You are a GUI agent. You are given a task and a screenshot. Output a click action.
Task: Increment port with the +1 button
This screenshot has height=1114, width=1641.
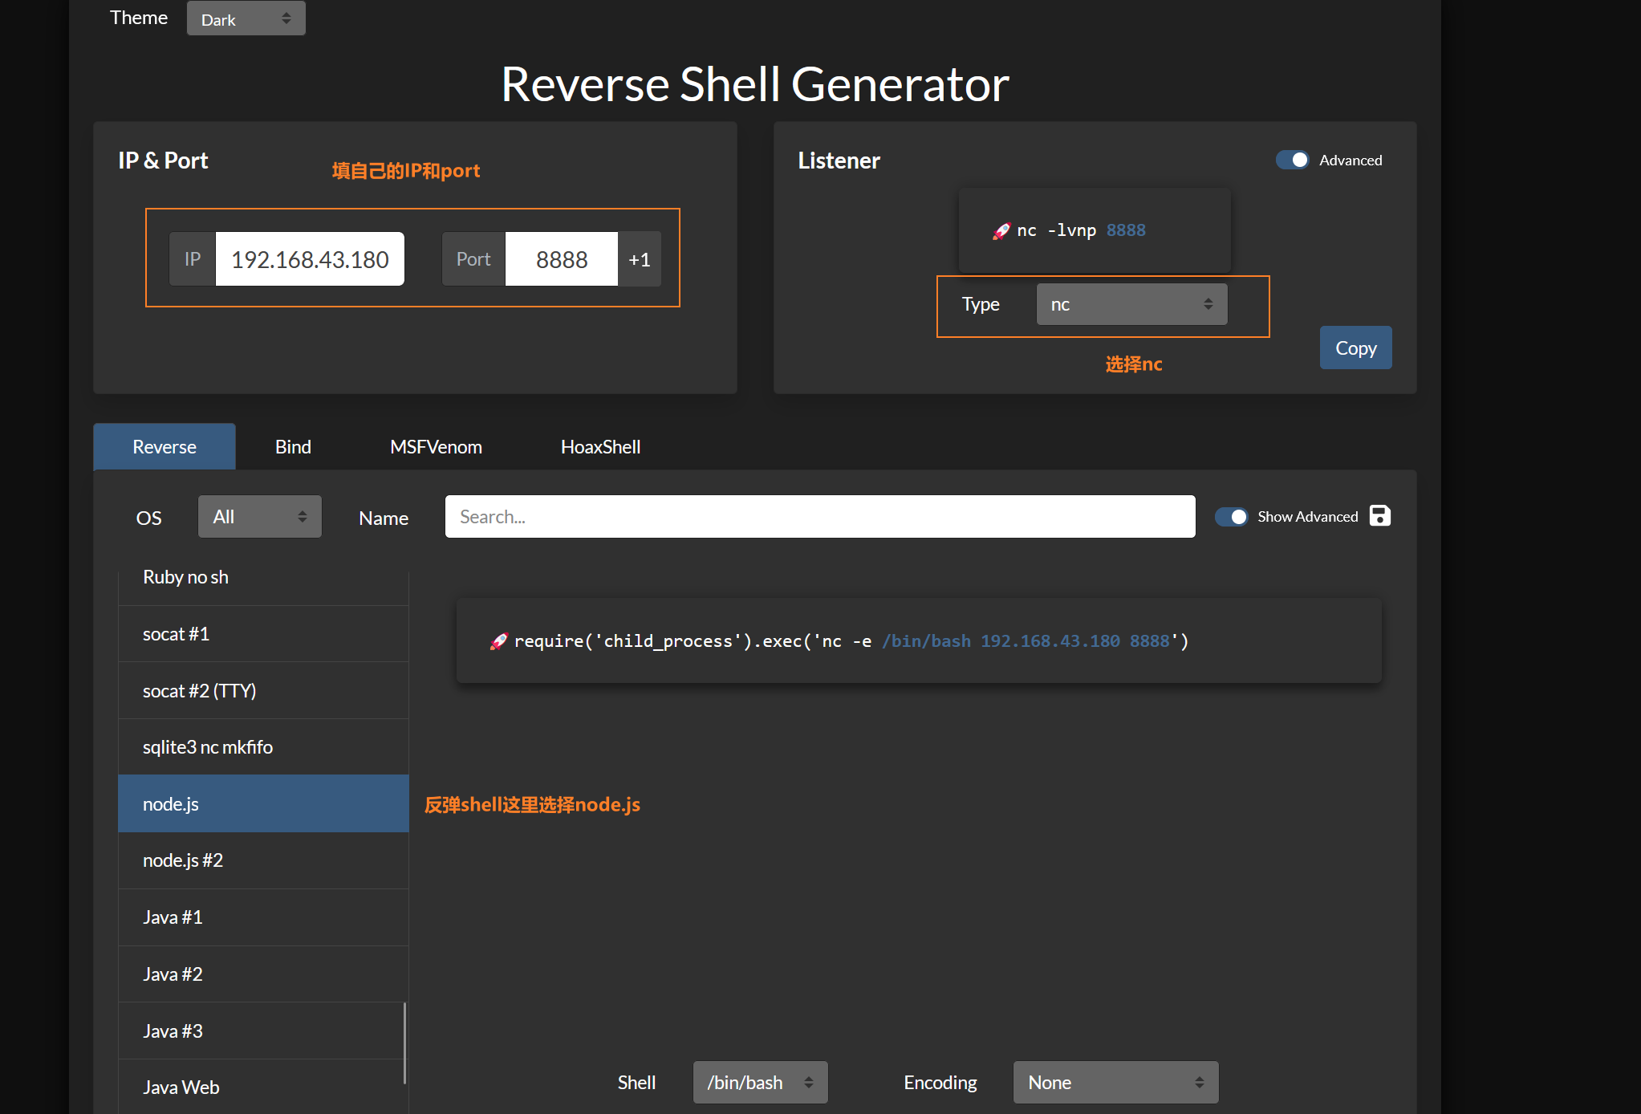(x=640, y=259)
